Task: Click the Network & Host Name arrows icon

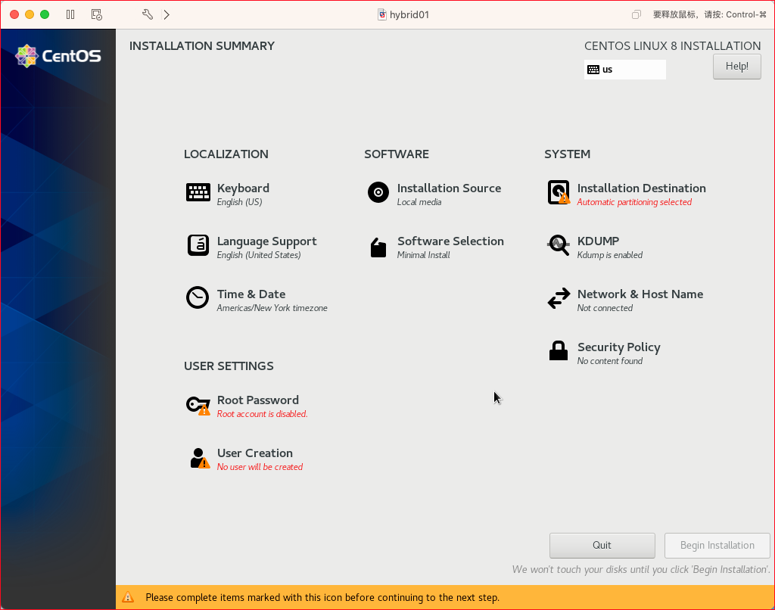Action: (558, 298)
